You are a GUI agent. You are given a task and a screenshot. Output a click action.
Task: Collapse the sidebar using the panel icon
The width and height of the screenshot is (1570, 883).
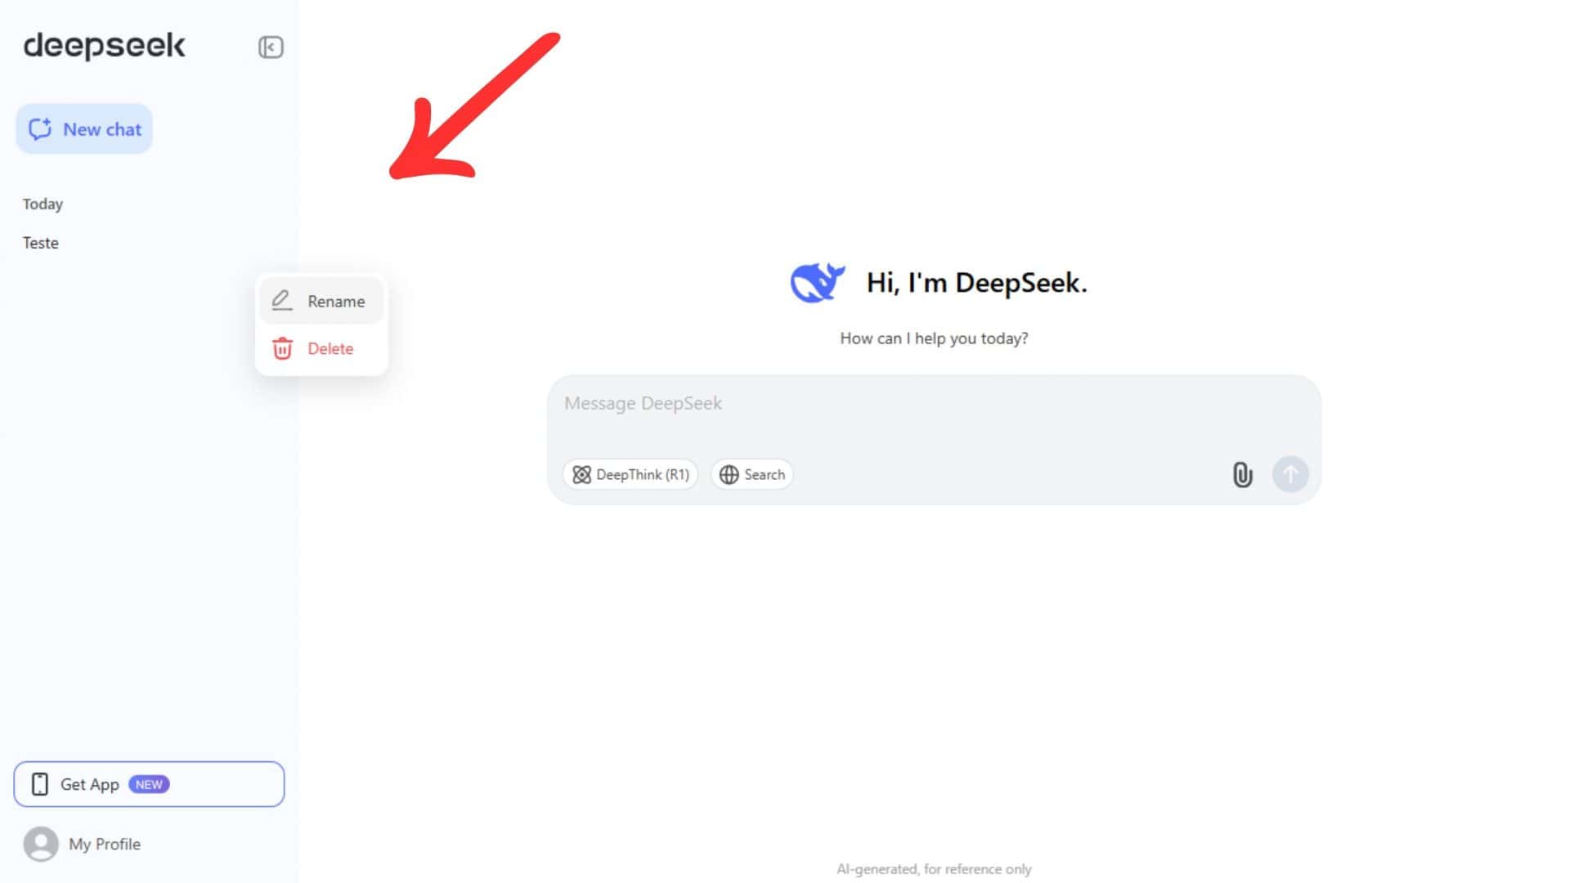270,47
